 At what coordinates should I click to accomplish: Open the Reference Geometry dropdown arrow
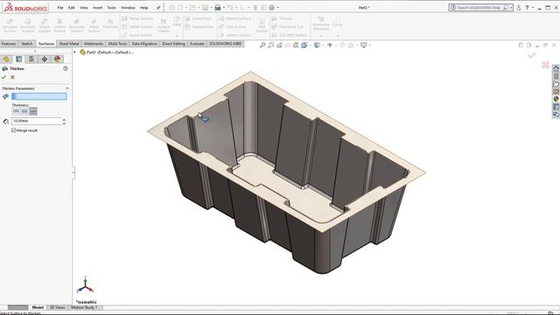point(321,36)
